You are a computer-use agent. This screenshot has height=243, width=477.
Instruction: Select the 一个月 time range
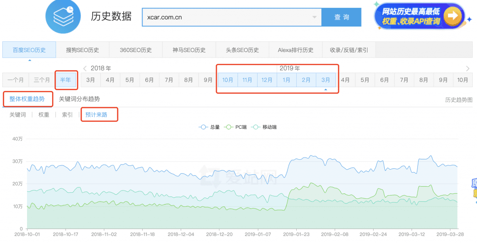15,80
